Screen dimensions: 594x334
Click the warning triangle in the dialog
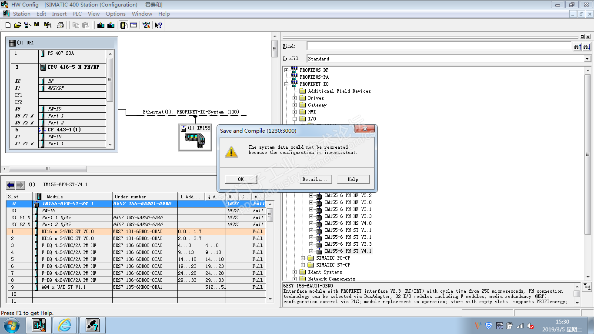[231, 151]
